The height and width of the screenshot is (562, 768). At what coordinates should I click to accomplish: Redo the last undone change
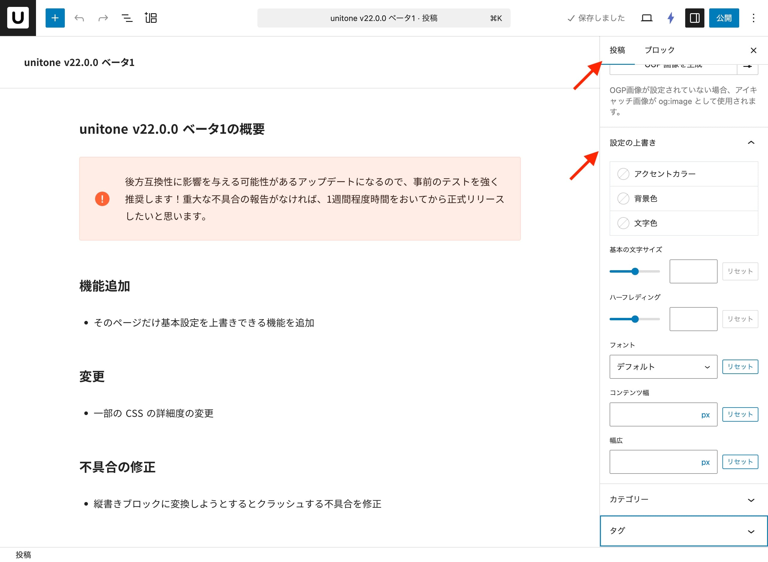[x=103, y=18]
